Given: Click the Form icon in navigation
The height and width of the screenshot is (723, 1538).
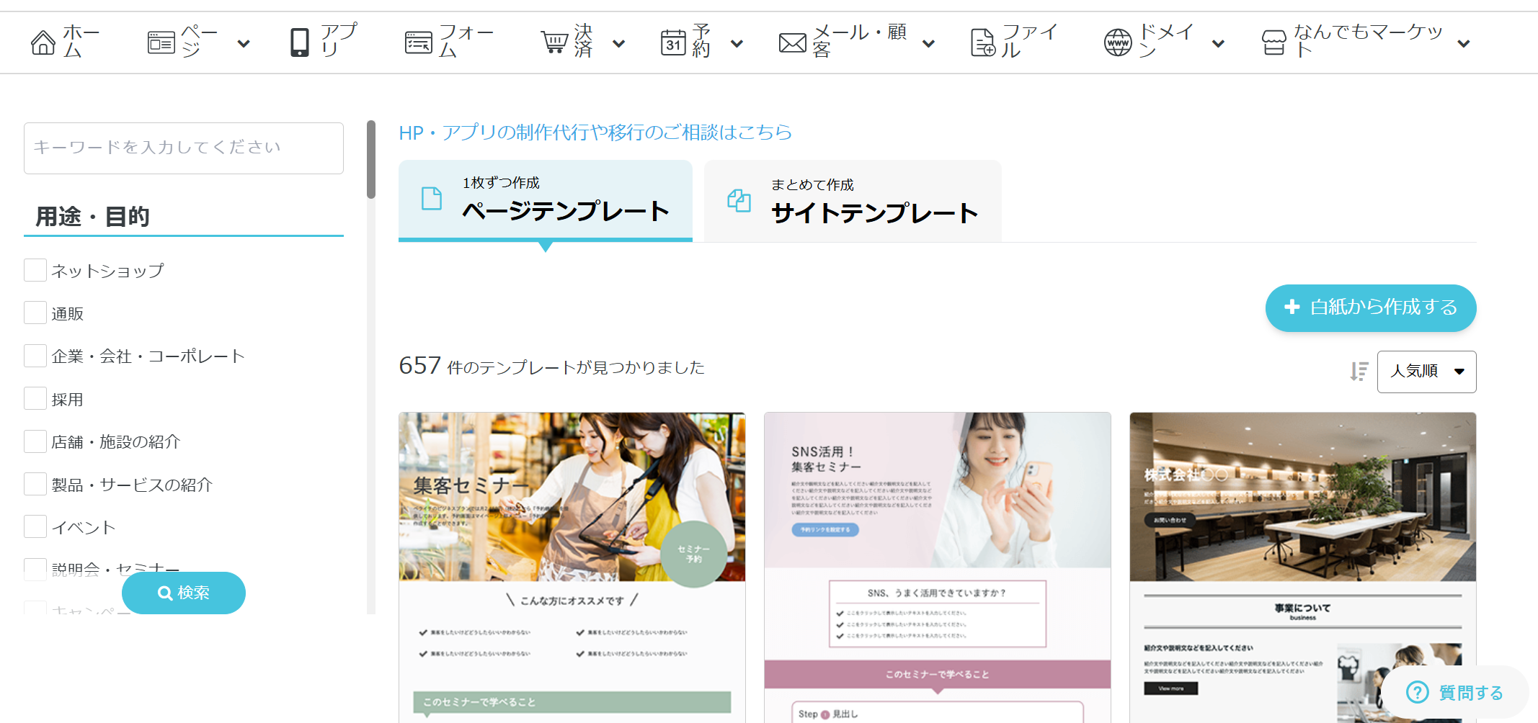Looking at the screenshot, I should click(x=419, y=42).
